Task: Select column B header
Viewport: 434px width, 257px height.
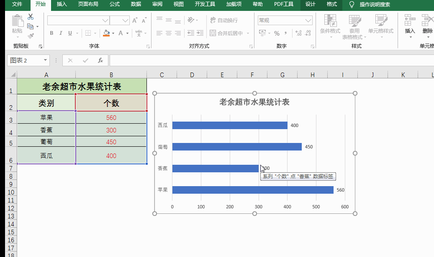Action: [x=111, y=75]
